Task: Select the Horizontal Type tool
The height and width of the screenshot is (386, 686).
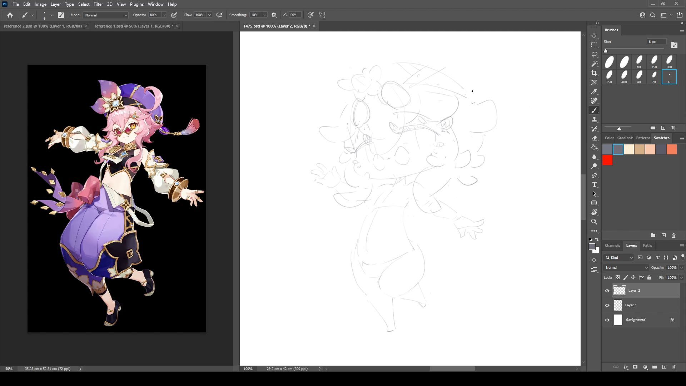Action: 594,185
